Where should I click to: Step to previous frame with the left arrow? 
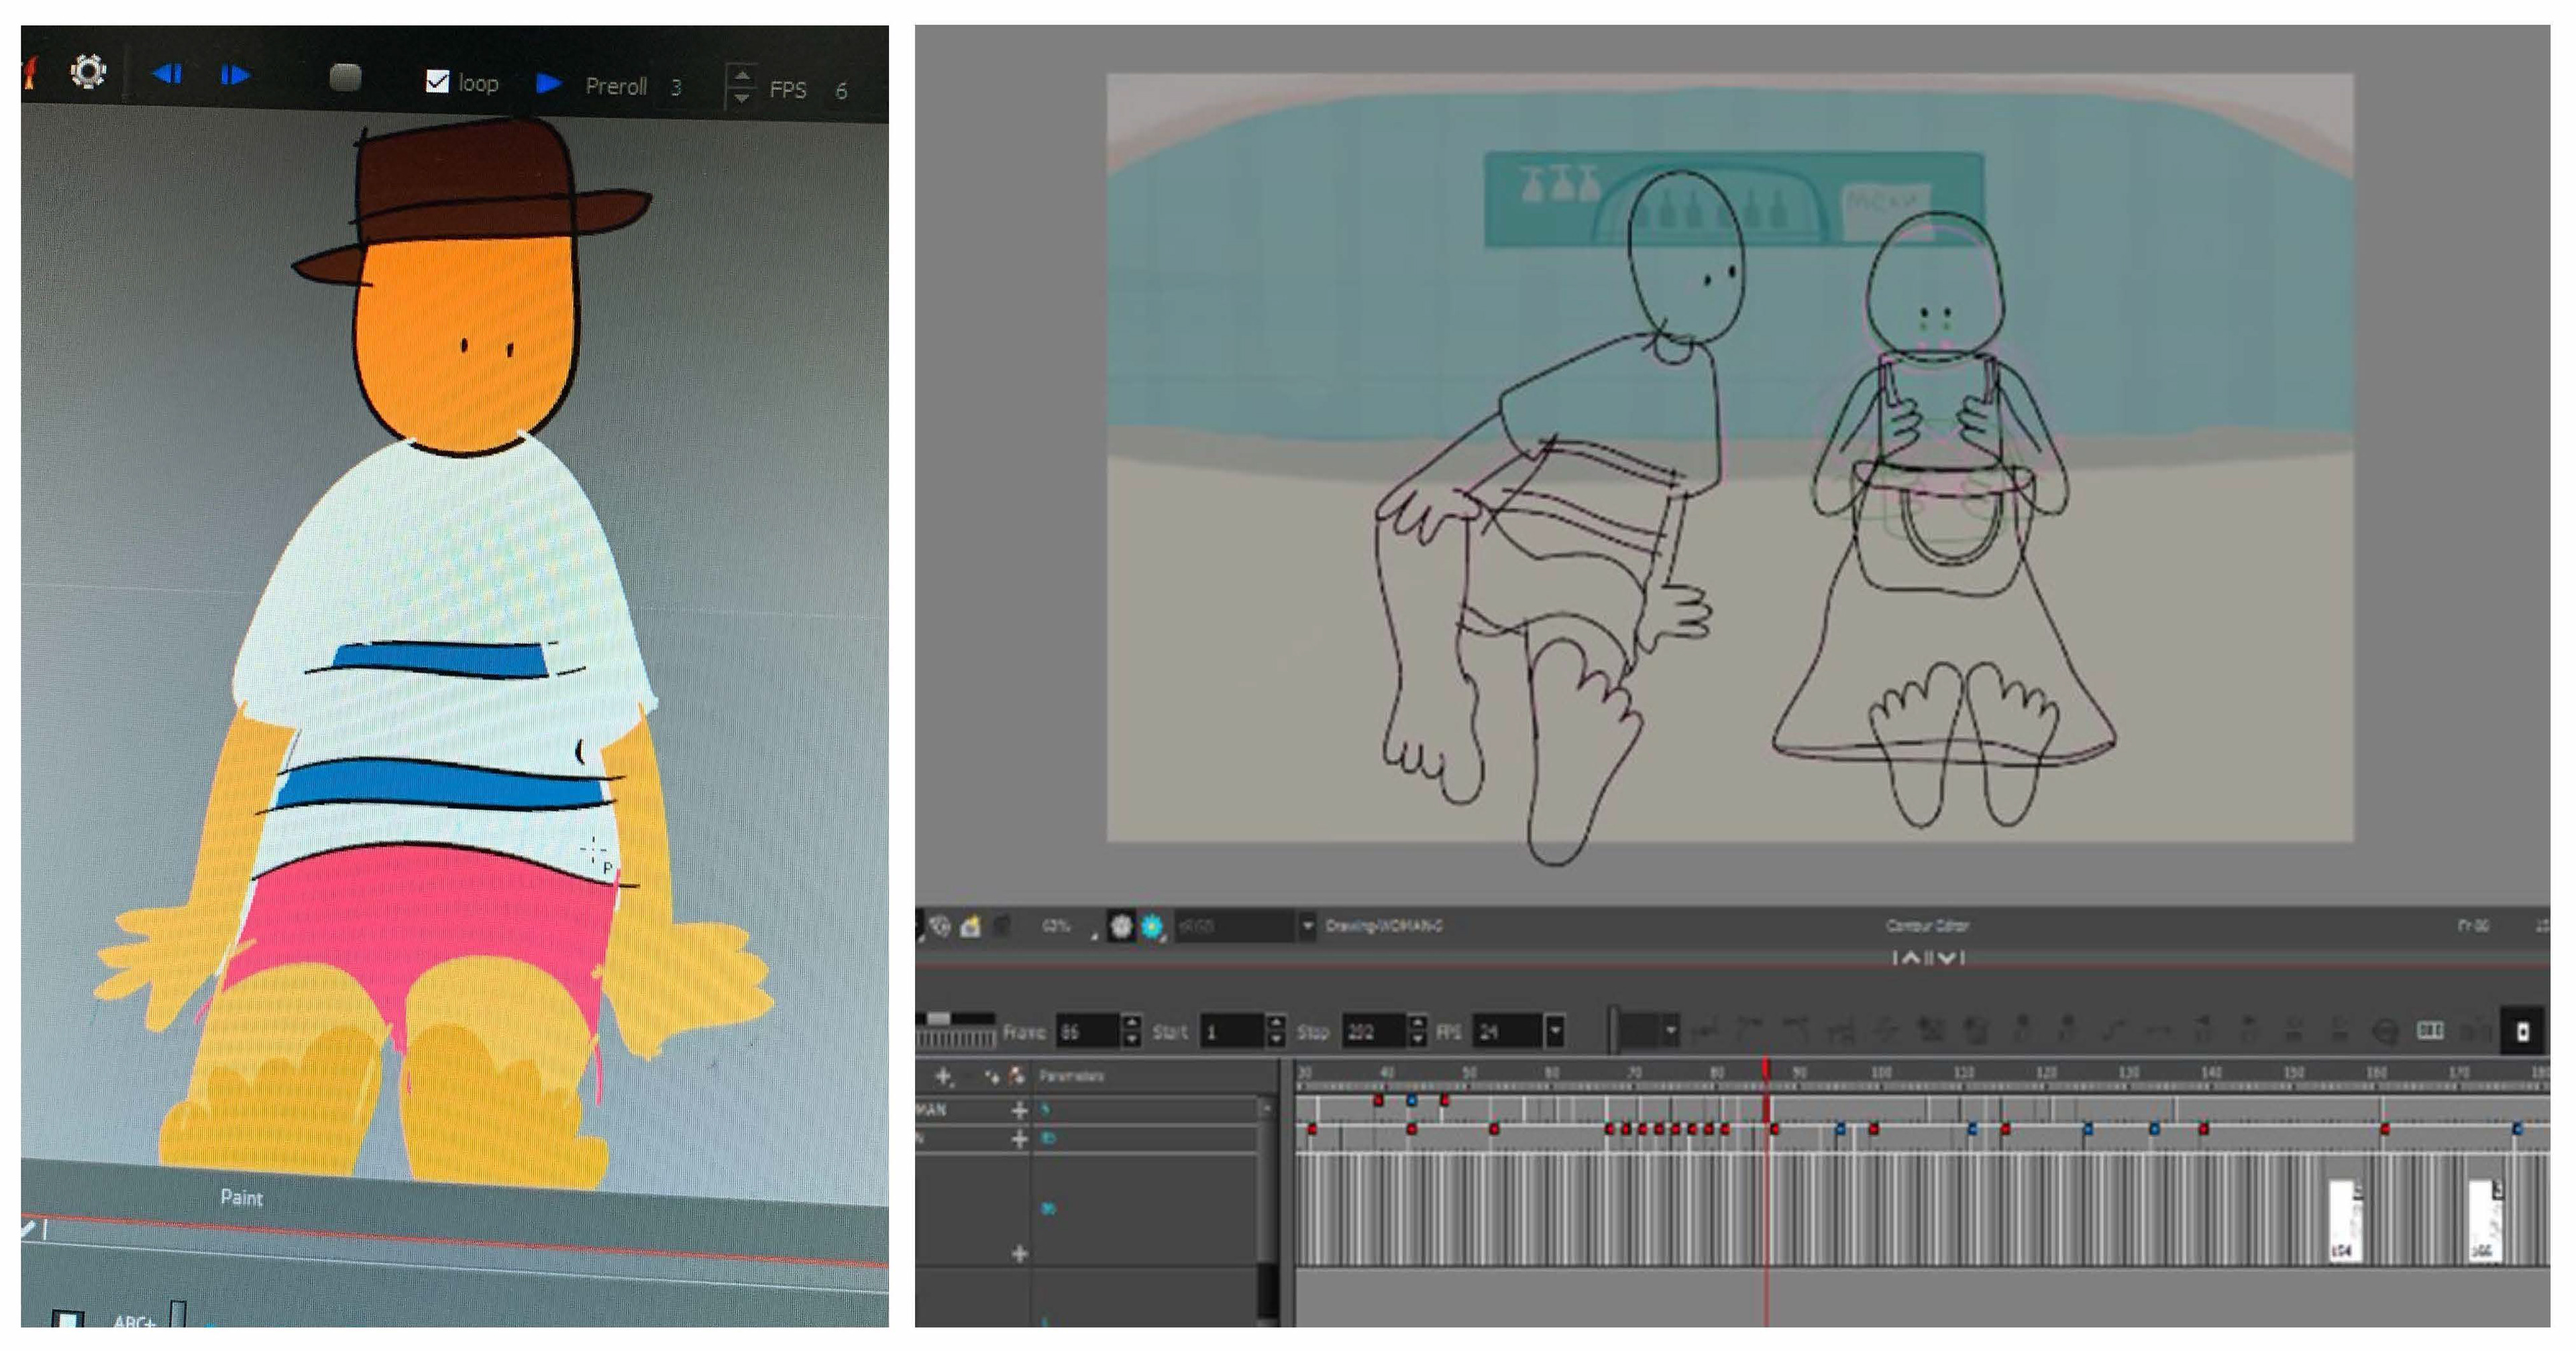tap(167, 74)
